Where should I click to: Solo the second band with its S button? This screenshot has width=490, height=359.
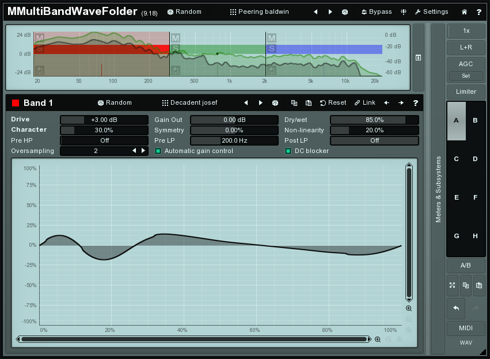(x=175, y=48)
